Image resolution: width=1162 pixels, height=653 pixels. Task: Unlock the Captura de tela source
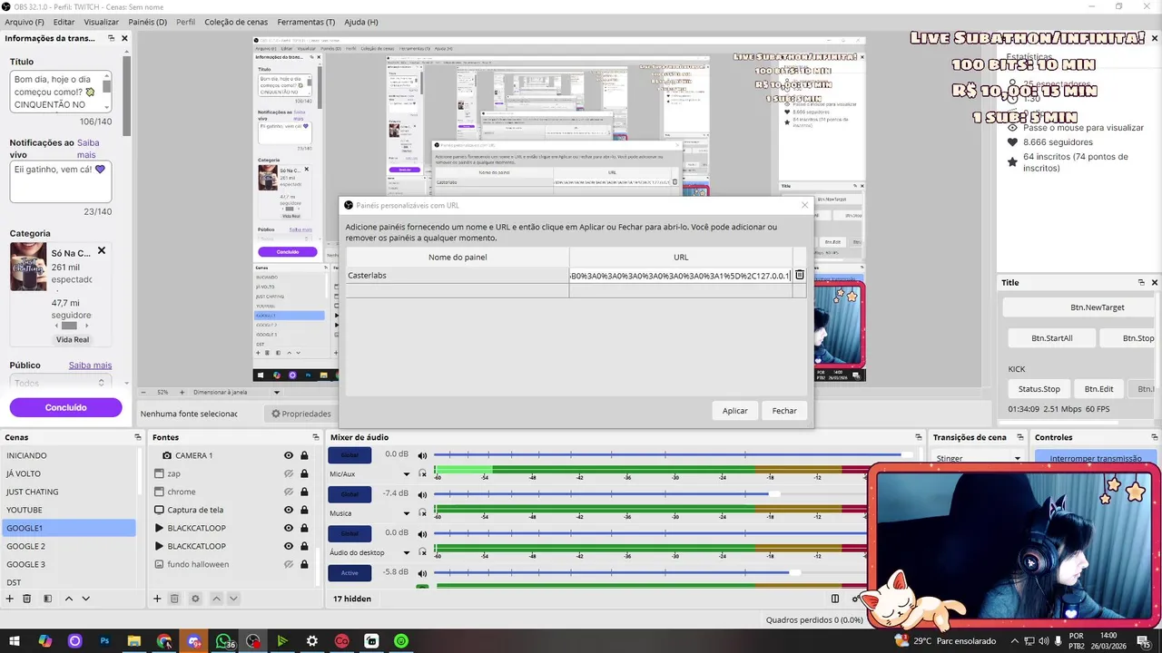[304, 510]
